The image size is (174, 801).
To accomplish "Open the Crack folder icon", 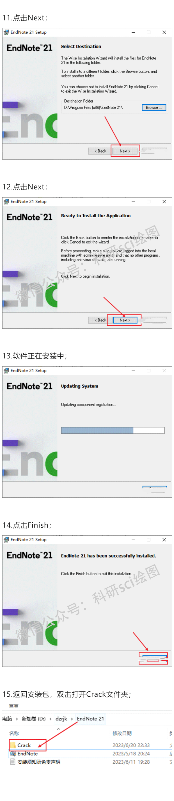I will 13,745.
